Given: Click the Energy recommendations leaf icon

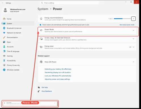Looking at the screenshot, I should click(x=41, y=19).
